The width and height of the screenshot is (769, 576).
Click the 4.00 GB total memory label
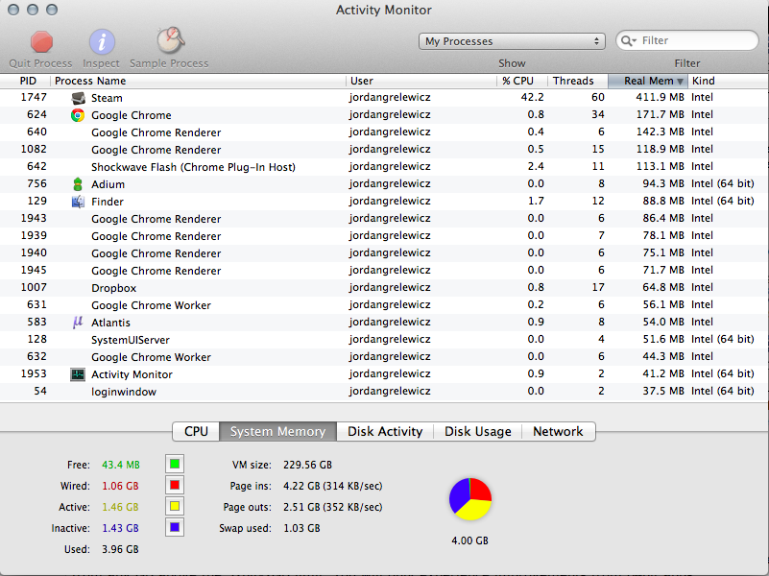[469, 540]
